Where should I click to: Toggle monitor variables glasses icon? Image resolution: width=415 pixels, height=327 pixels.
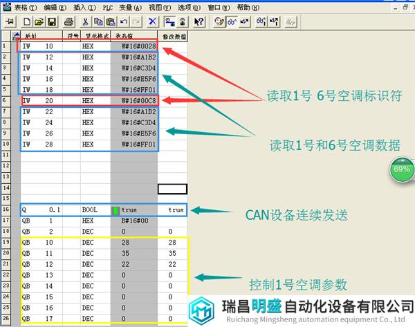[232, 21]
